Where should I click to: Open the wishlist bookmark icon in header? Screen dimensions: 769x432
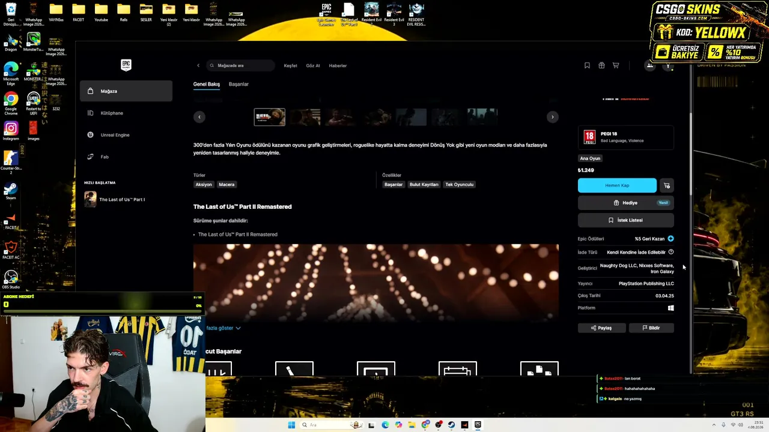pos(587,65)
